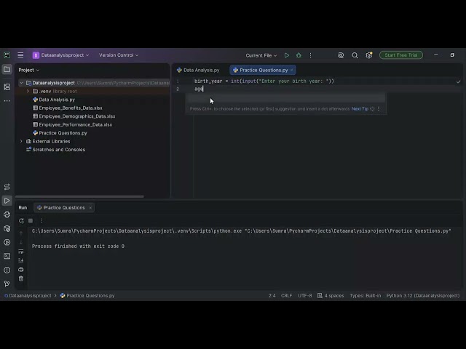Select Employee_Performance_Data.xlsx file
466x349 pixels.
[x=72, y=124]
